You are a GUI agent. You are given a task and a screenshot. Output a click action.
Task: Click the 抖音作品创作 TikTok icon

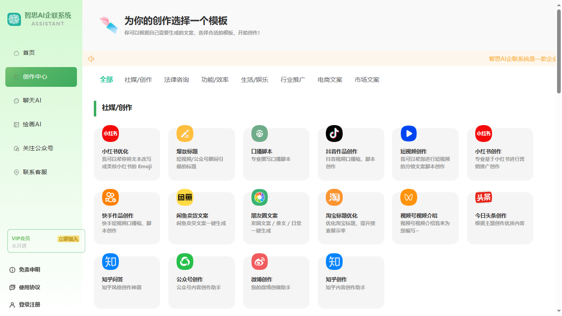click(334, 133)
